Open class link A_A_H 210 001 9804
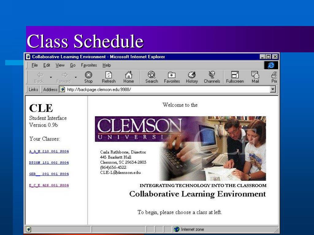The width and height of the screenshot is (314, 235). click(x=49, y=151)
